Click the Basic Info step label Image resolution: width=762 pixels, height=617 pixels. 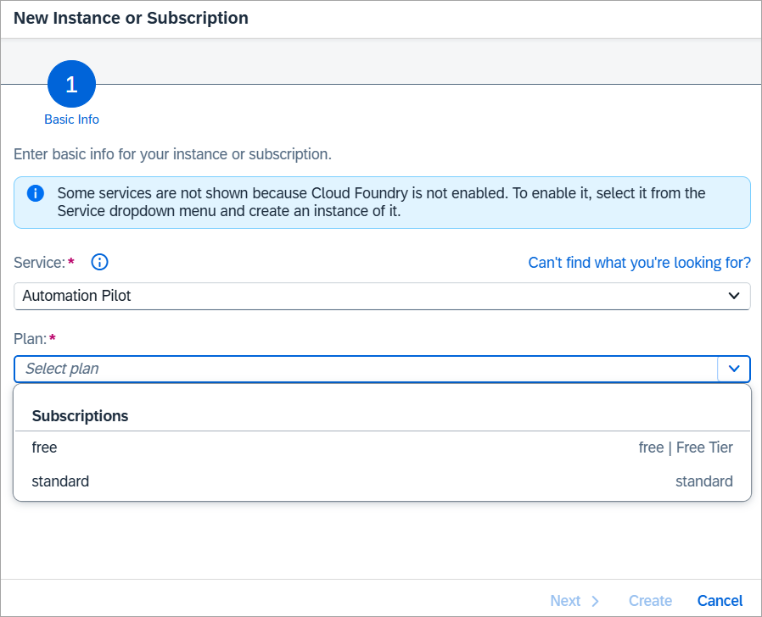[x=71, y=120]
